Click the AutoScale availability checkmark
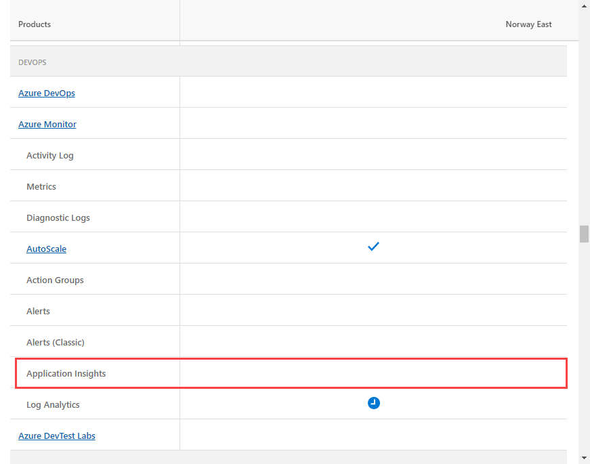Image resolution: width=590 pixels, height=464 pixels. pos(373,247)
